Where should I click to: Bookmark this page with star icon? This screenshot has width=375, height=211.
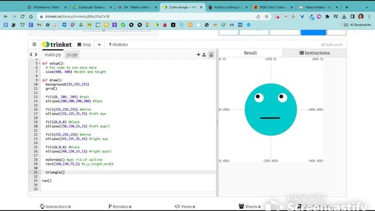click(x=267, y=16)
